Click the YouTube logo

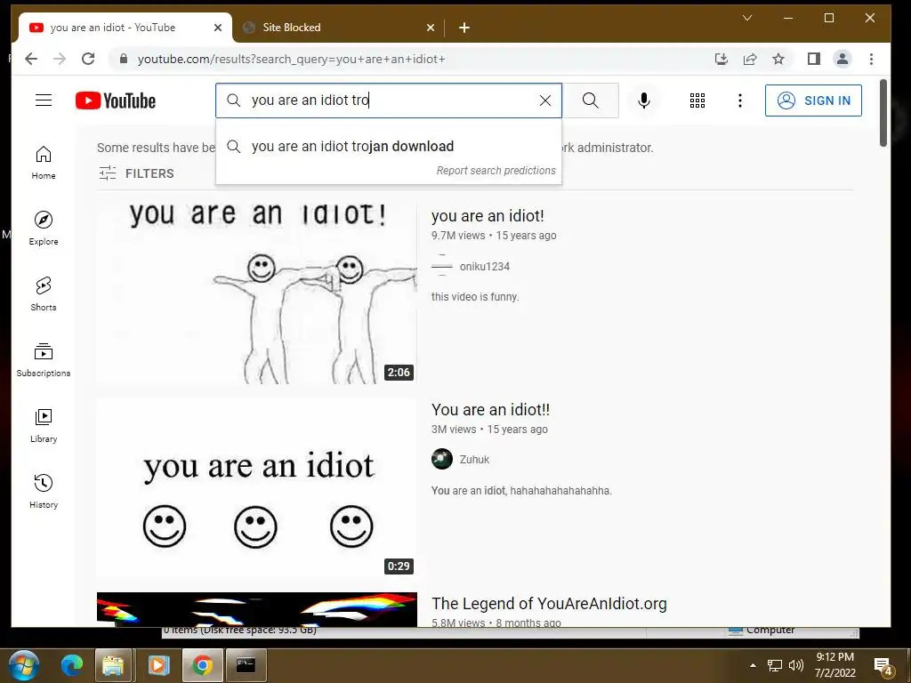[x=116, y=100]
